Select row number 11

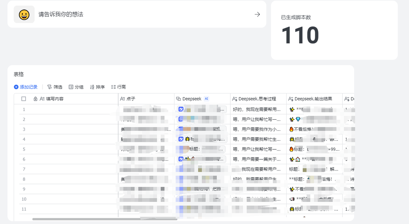click(x=24, y=209)
